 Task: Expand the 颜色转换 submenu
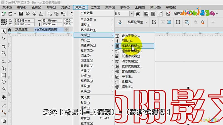click(94, 45)
